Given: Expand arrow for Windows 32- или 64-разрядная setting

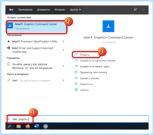Looking at the screenshot, I should [63, 66].
